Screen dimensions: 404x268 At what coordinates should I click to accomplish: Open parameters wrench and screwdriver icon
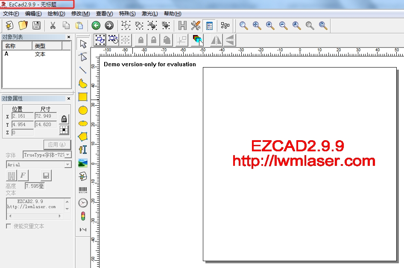click(x=196, y=25)
